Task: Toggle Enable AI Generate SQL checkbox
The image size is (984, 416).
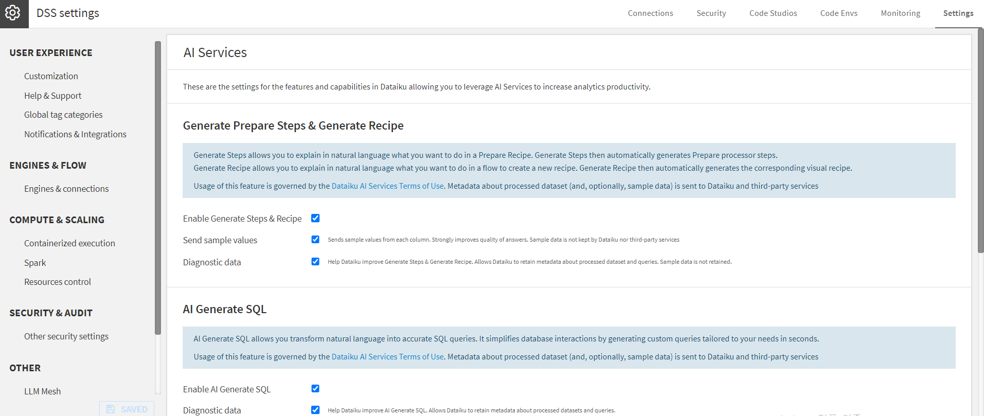Action: (315, 389)
